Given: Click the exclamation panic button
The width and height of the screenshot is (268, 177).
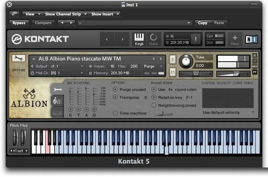Looking at the screenshot, I should click(x=196, y=39).
